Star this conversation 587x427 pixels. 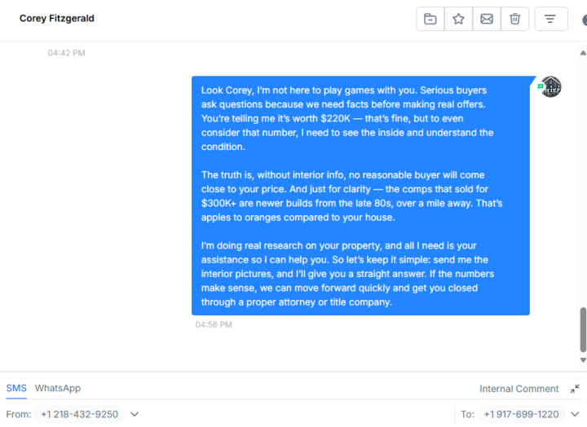click(458, 19)
